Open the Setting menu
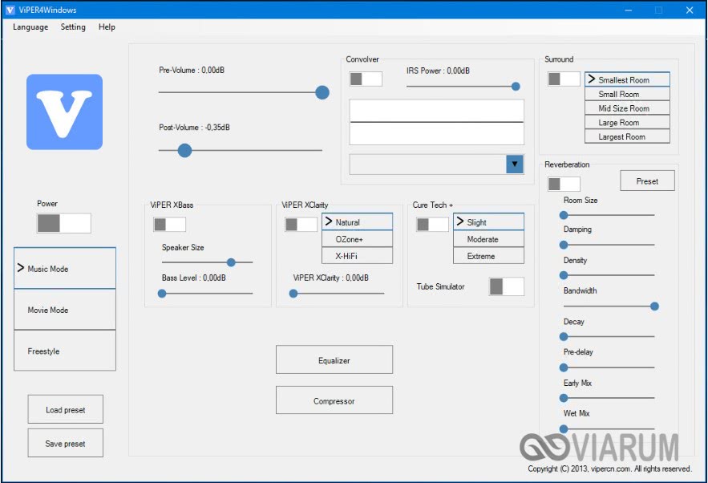This screenshot has width=708, height=483. (x=73, y=27)
